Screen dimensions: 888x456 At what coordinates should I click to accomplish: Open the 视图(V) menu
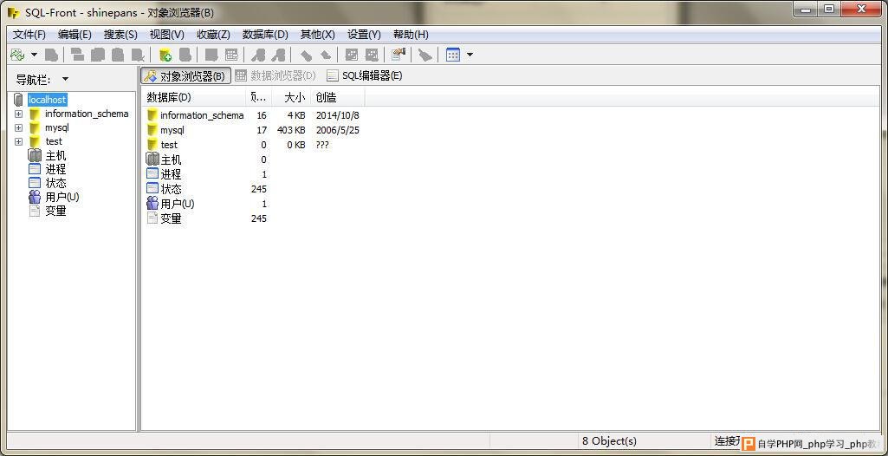pos(167,35)
